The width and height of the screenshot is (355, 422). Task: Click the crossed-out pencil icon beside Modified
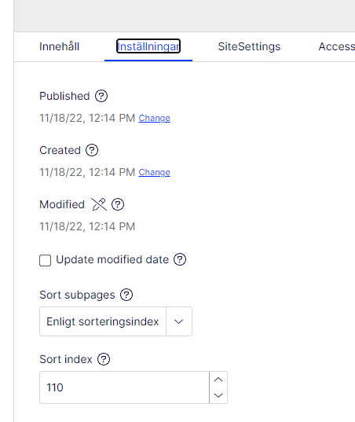click(x=99, y=204)
